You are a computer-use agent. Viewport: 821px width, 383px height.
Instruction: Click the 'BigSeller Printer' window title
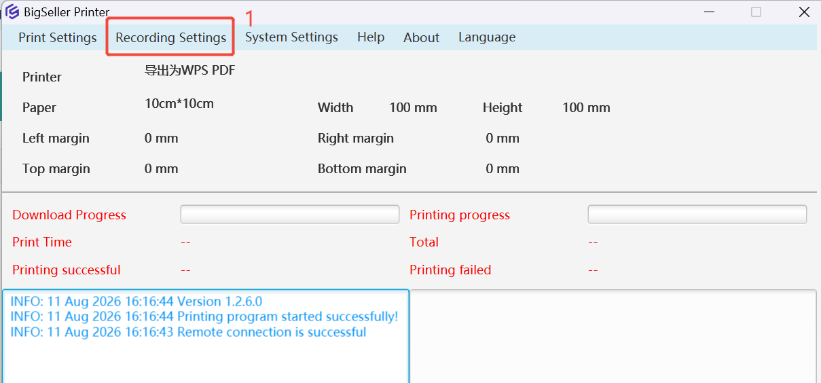click(67, 12)
